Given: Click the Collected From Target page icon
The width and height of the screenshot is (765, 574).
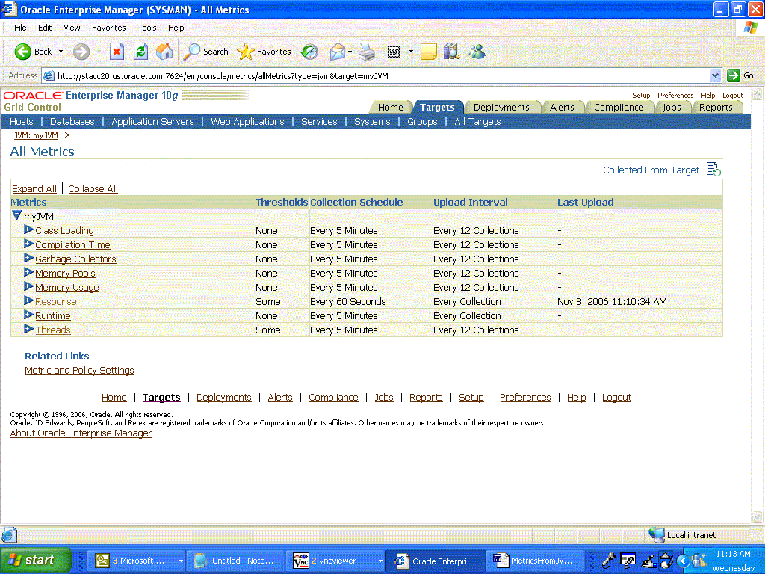Looking at the screenshot, I should [x=713, y=170].
